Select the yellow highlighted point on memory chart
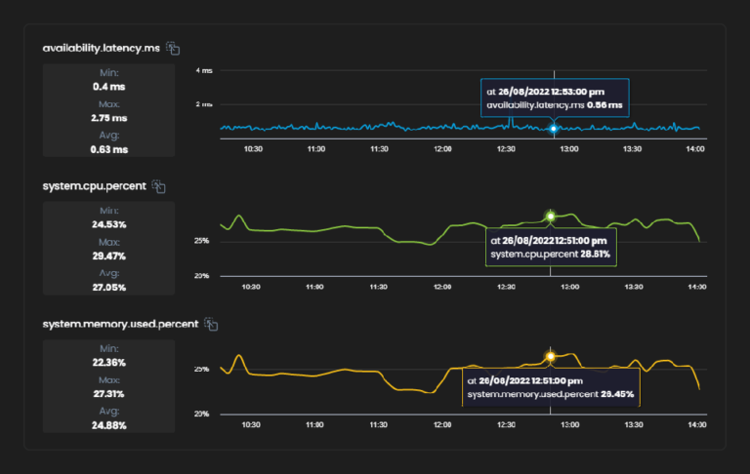750x474 pixels. [550, 356]
